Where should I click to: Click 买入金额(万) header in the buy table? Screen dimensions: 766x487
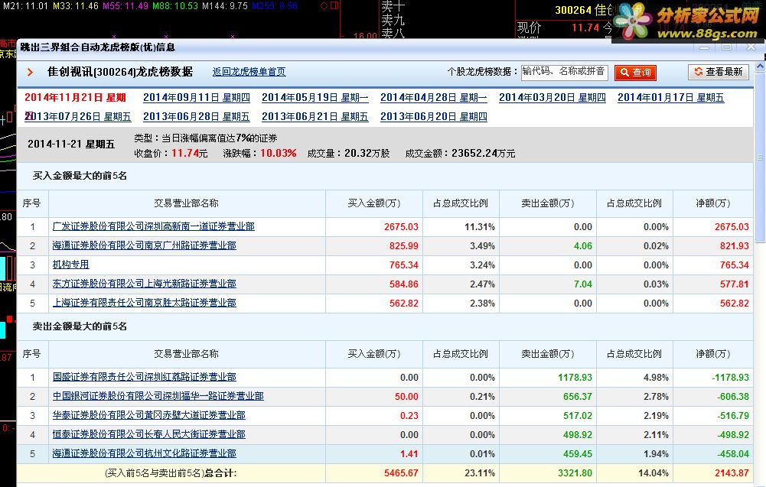[x=374, y=203]
